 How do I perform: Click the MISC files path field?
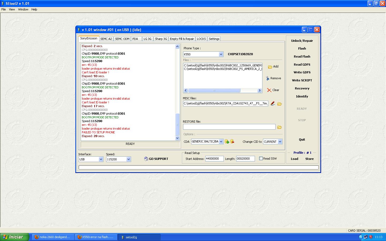point(226,104)
